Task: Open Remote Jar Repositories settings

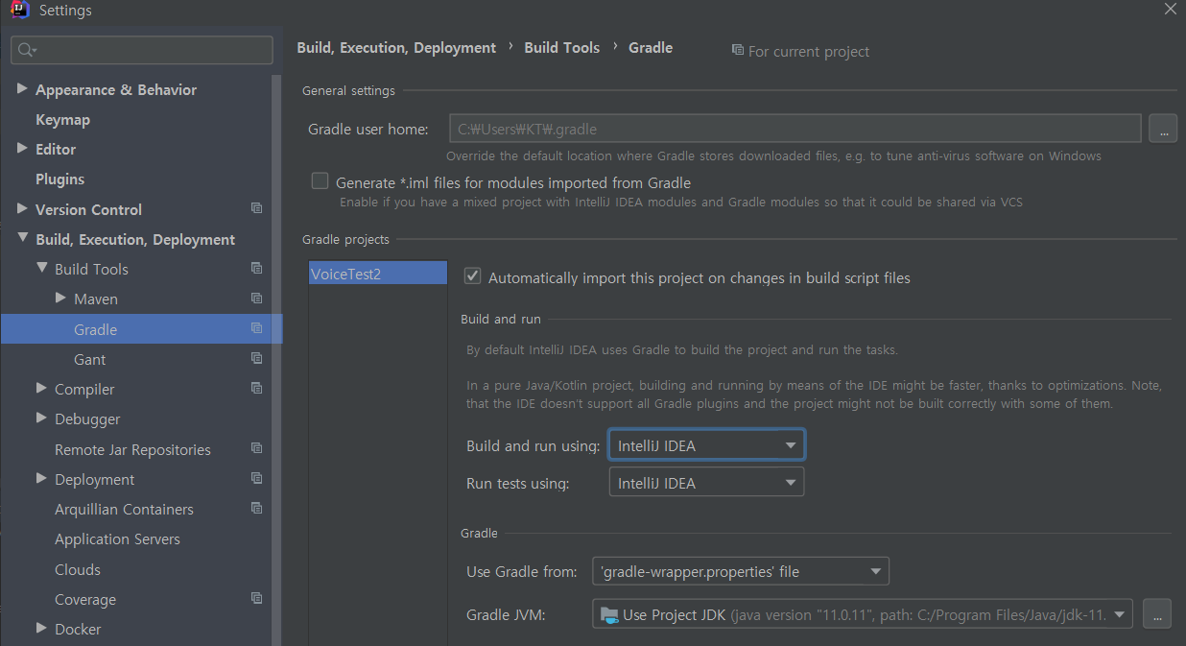Action: click(x=132, y=449)
